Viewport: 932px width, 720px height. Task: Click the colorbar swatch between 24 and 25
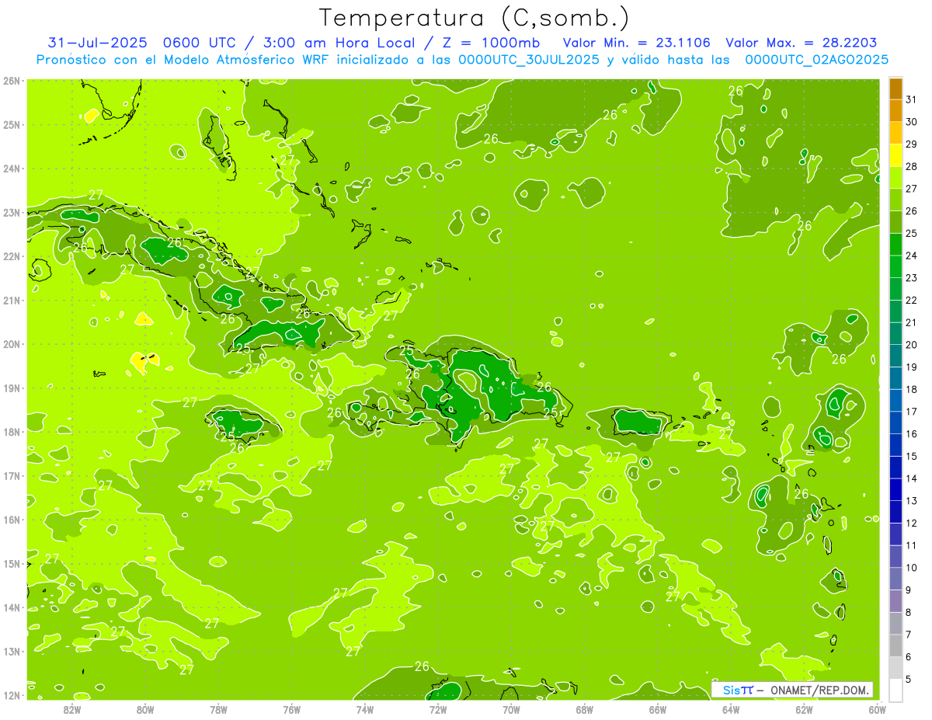[x=895, y=245]
